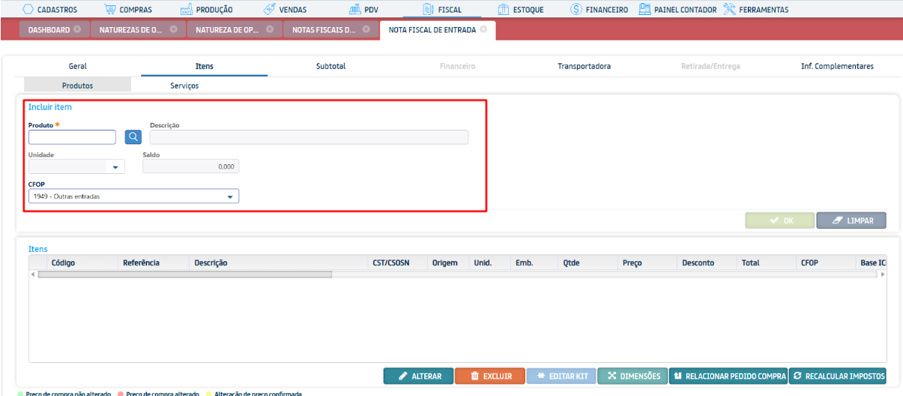Click the product search magnifier icon

tap(133, 136)
